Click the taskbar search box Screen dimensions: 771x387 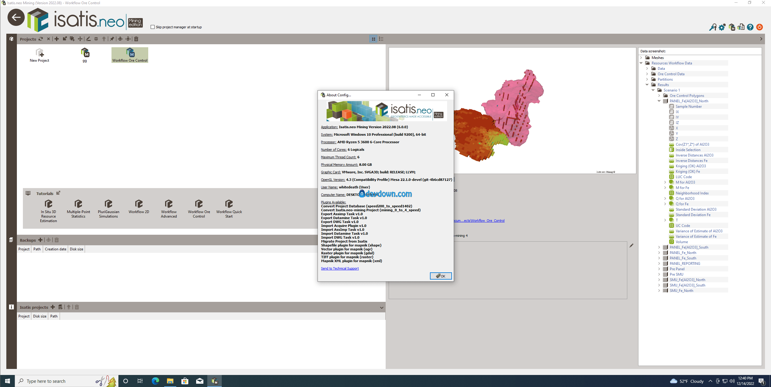click(x=66, y=381)
